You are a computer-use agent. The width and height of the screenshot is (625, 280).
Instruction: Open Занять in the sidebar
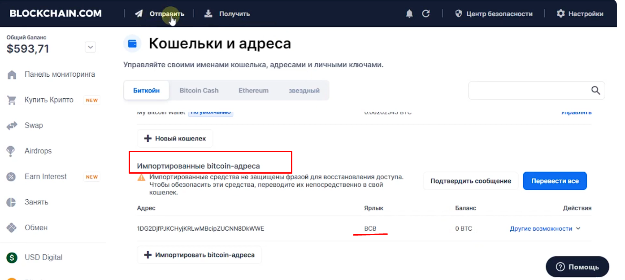(x=36, y=202)
